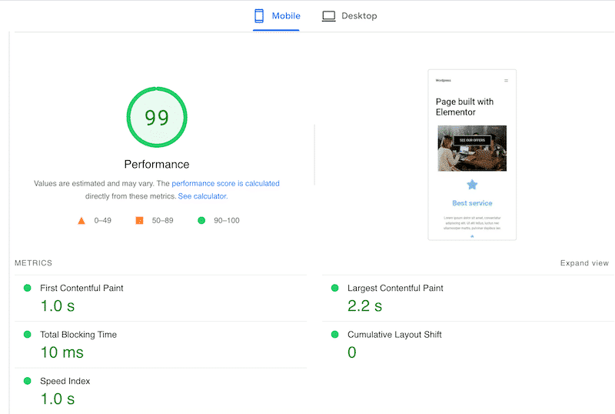Click the green dot beside First Contentful Paint

point(28,288)
